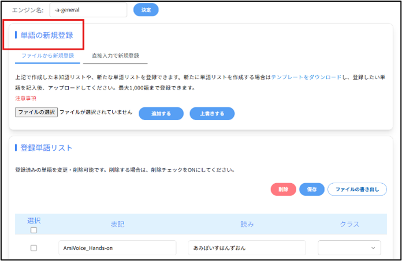Click the 表記 column header

(x=118, y=224)
